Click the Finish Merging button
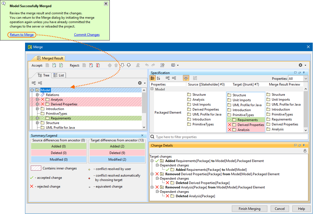 249,208
